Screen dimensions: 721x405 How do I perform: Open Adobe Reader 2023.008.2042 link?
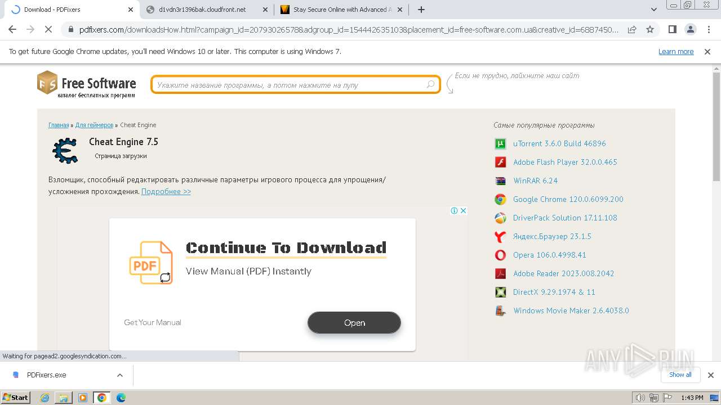pos(564,273)
